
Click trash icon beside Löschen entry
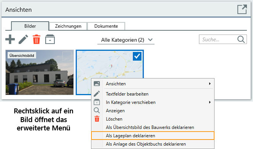click(97, 119)
